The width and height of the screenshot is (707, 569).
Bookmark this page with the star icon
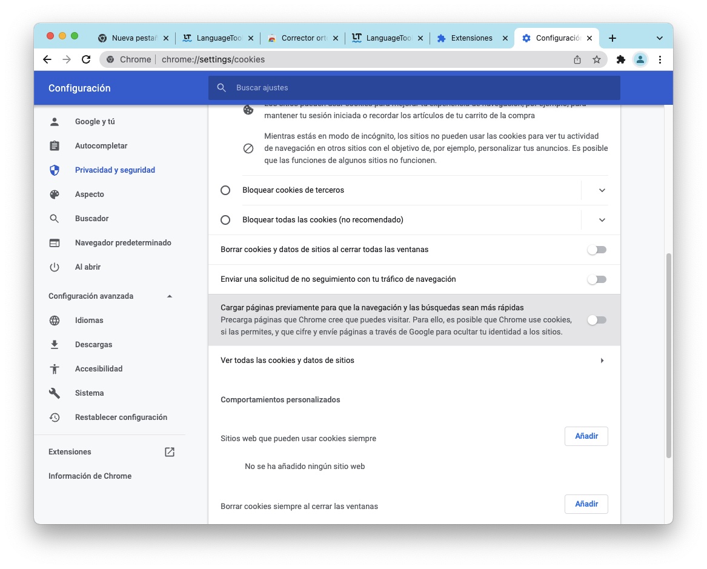pos(596,59)
